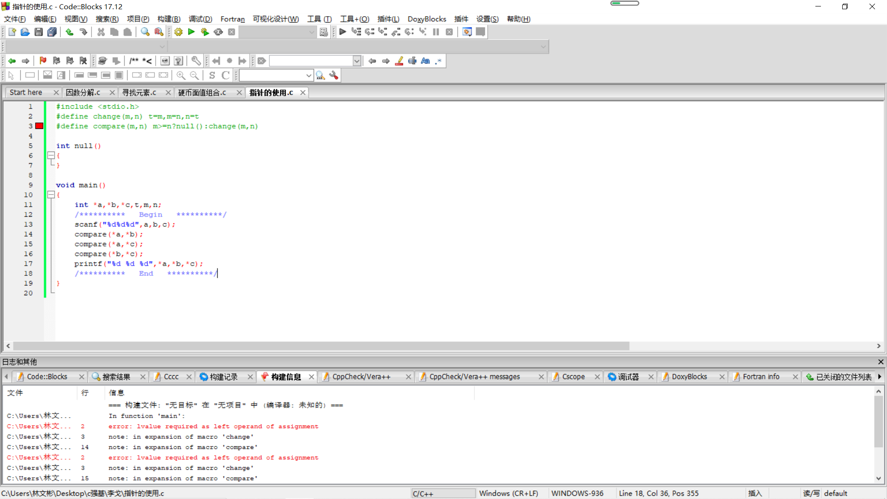Viewport: 887px width, 499px height.
Task: Open the 调试器 log tab
Action: click(x=628, y=377)
